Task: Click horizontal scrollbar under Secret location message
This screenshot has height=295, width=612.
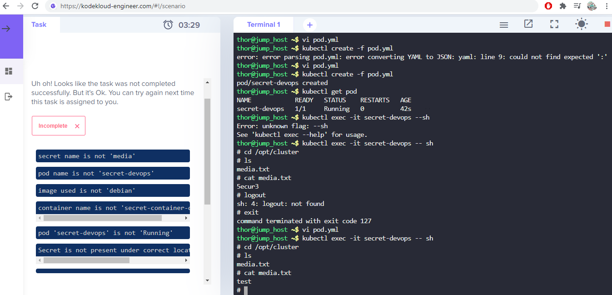Action: (86, 260)
